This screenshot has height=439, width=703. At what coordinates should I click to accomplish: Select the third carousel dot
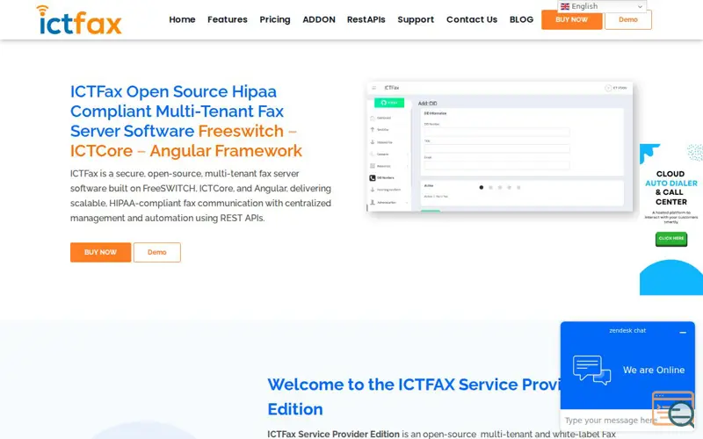tap(500, 188)
